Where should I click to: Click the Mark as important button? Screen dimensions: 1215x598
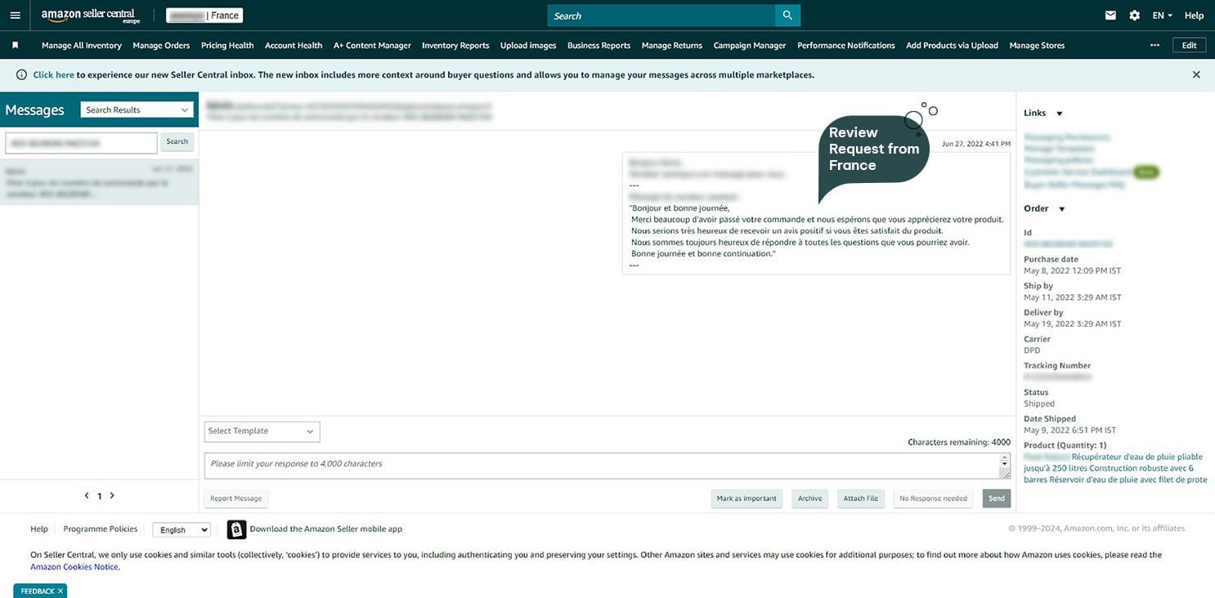(746, 498)
